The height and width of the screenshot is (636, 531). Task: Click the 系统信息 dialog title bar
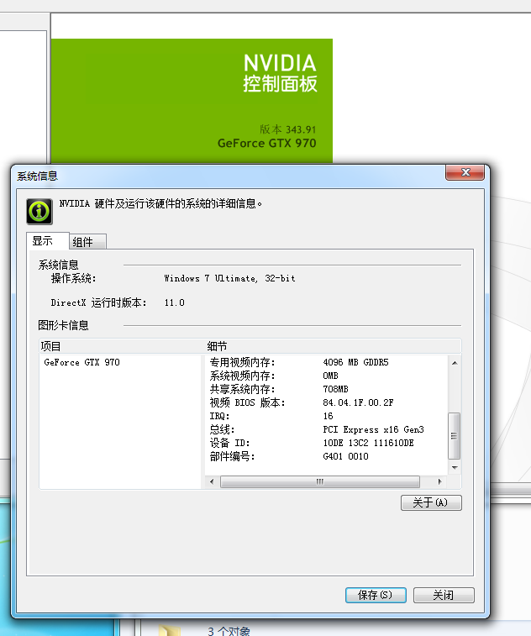(227, 175)
